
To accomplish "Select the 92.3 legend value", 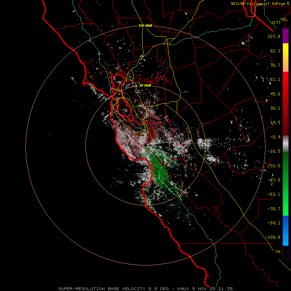I will point(275,51).
